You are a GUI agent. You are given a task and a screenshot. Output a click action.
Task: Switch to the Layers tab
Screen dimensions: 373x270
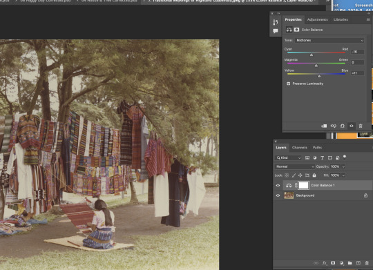(281, 148)
